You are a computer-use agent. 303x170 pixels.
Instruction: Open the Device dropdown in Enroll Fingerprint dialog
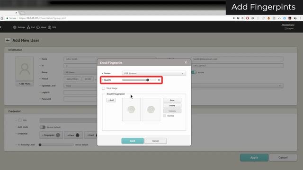[x=154, y=73]
